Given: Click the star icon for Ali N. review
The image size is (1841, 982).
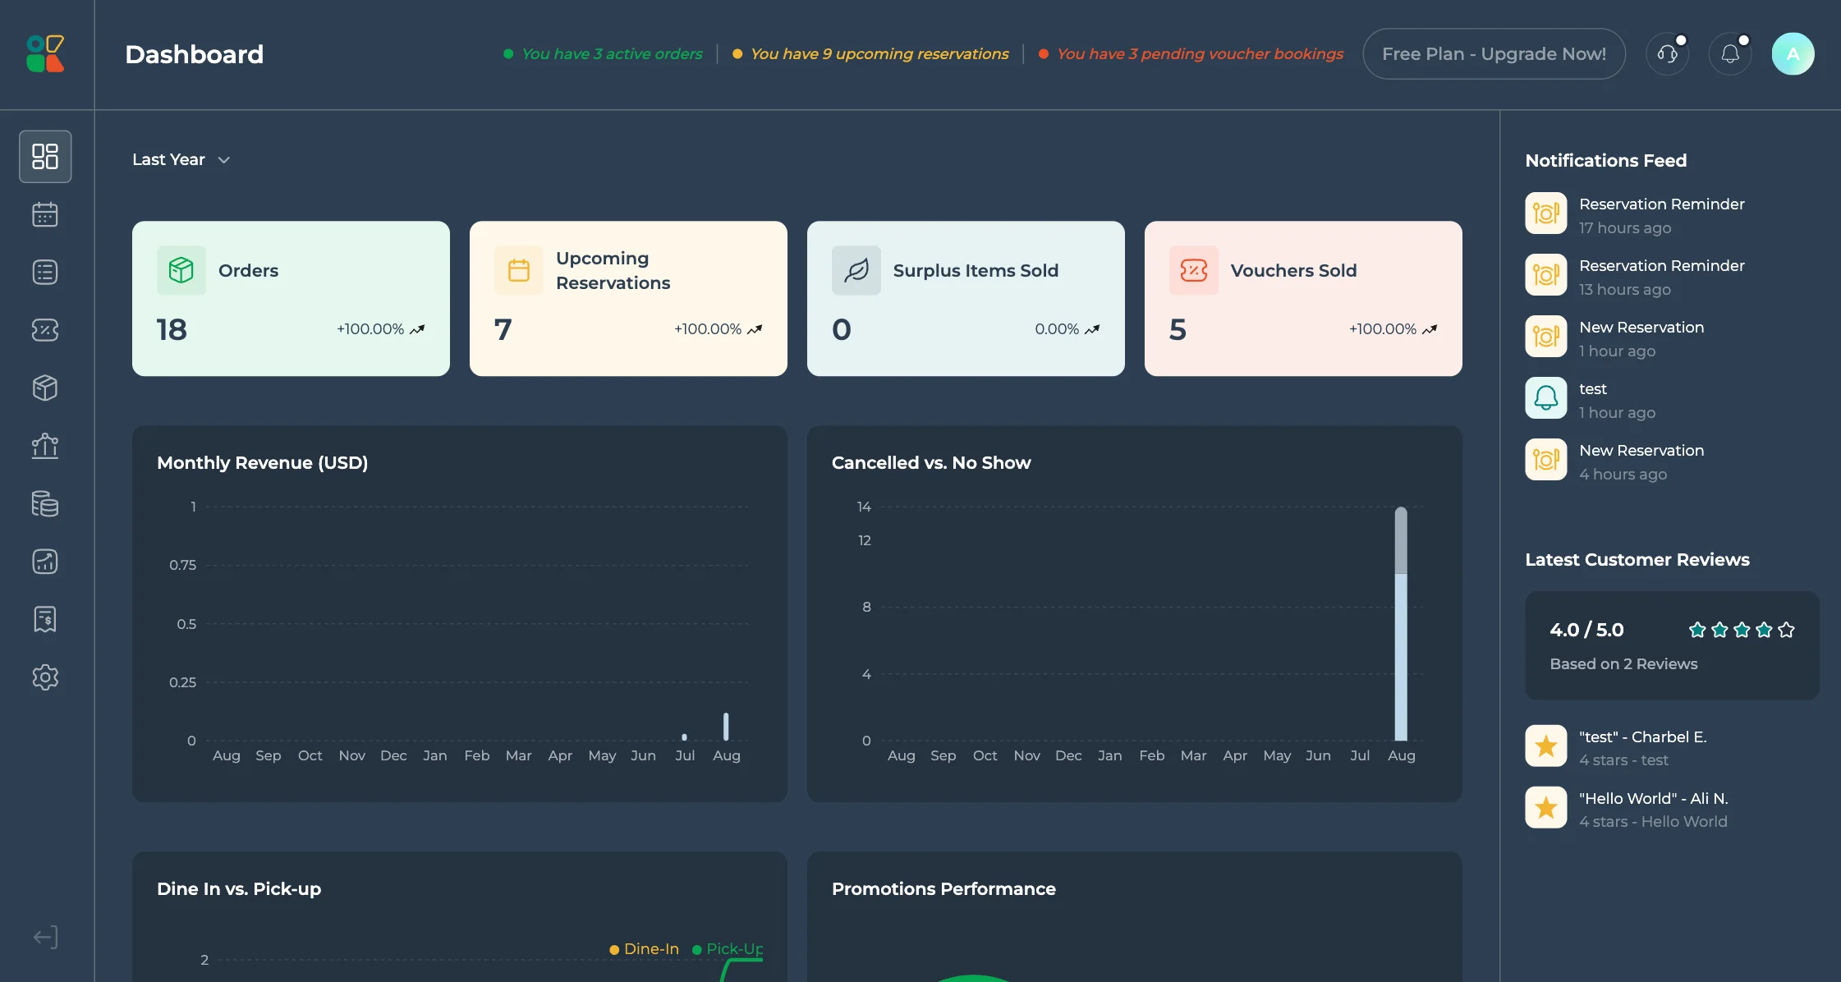Looking at the screenshot, I should (x=1546, y=808).
